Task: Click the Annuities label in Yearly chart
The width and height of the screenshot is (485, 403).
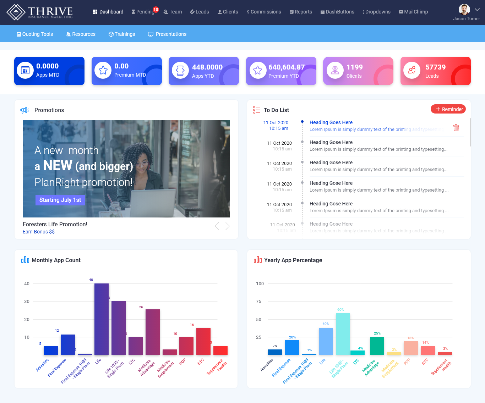Action: point(267,365)
